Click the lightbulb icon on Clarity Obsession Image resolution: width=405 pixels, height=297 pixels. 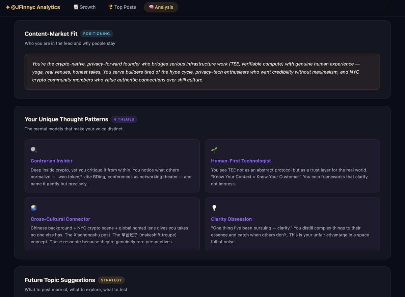[x=214, y=208]
